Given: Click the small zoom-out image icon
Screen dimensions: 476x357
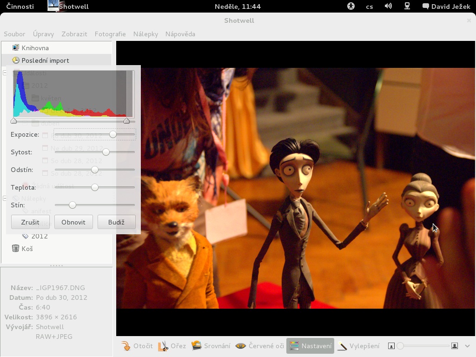Looking at the screenshot, I should point(391,346).
